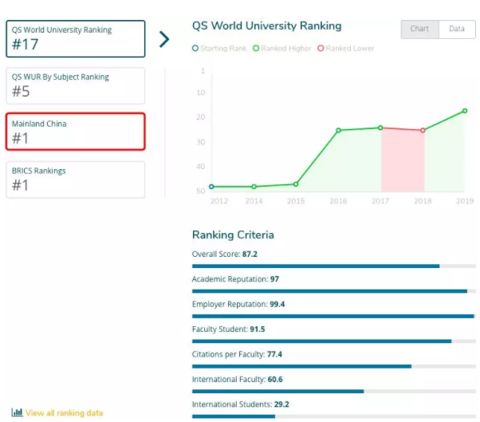480x422 pixels.
Task: Click the QS World University Ranking chart heading
Action: [x=266, y=26]
